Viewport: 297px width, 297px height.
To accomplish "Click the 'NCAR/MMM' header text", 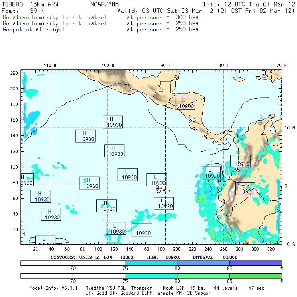I will click(x=104, y=4).
